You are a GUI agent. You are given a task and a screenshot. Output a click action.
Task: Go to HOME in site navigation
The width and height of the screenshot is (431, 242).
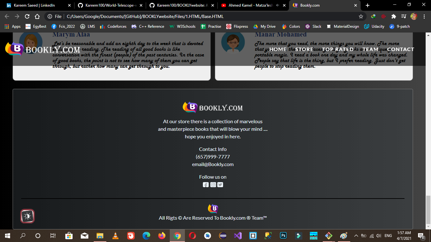(278, 49)
